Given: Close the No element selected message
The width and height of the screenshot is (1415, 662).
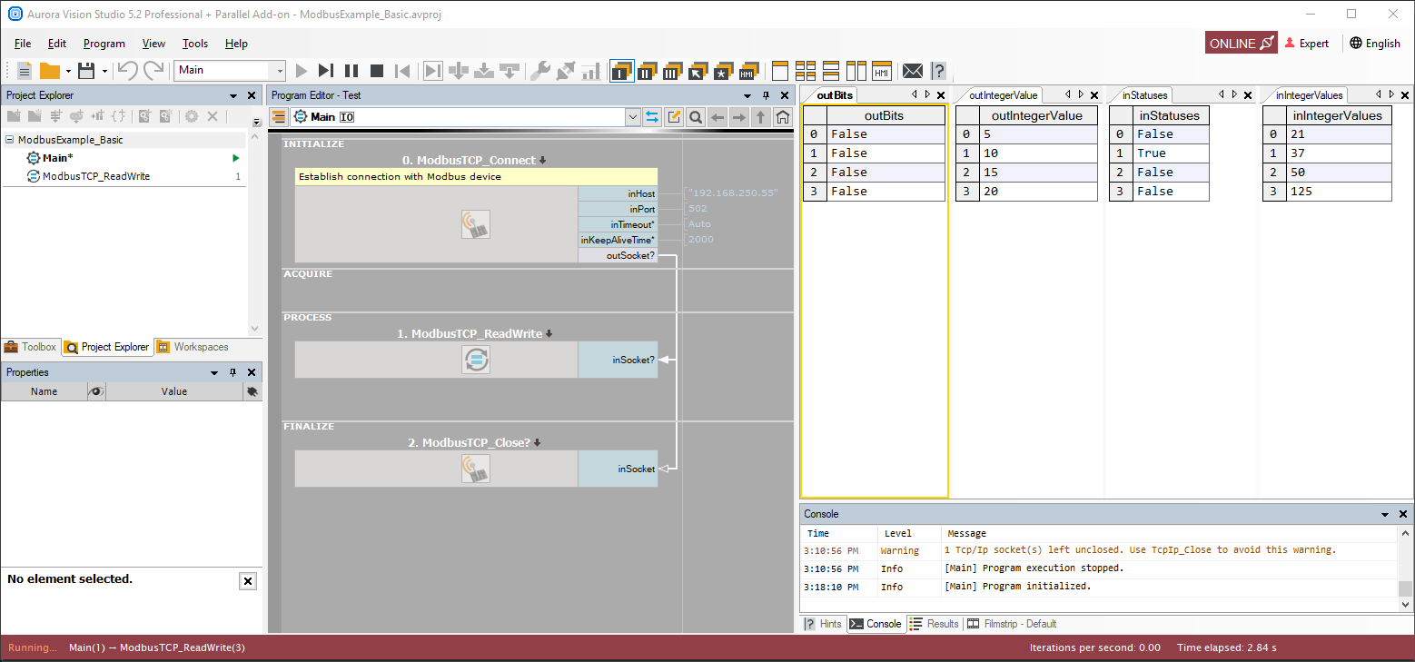Looking at the screenshot, I should click(248, 581).
